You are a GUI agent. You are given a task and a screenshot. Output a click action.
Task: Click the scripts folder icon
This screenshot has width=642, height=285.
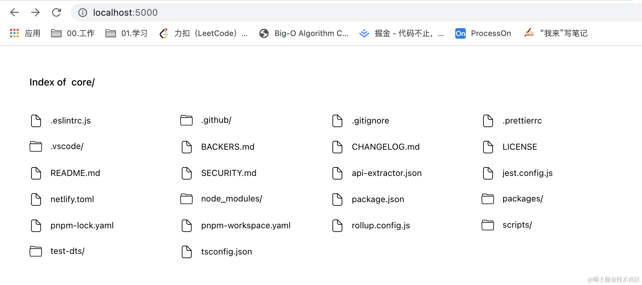point(488,225)
